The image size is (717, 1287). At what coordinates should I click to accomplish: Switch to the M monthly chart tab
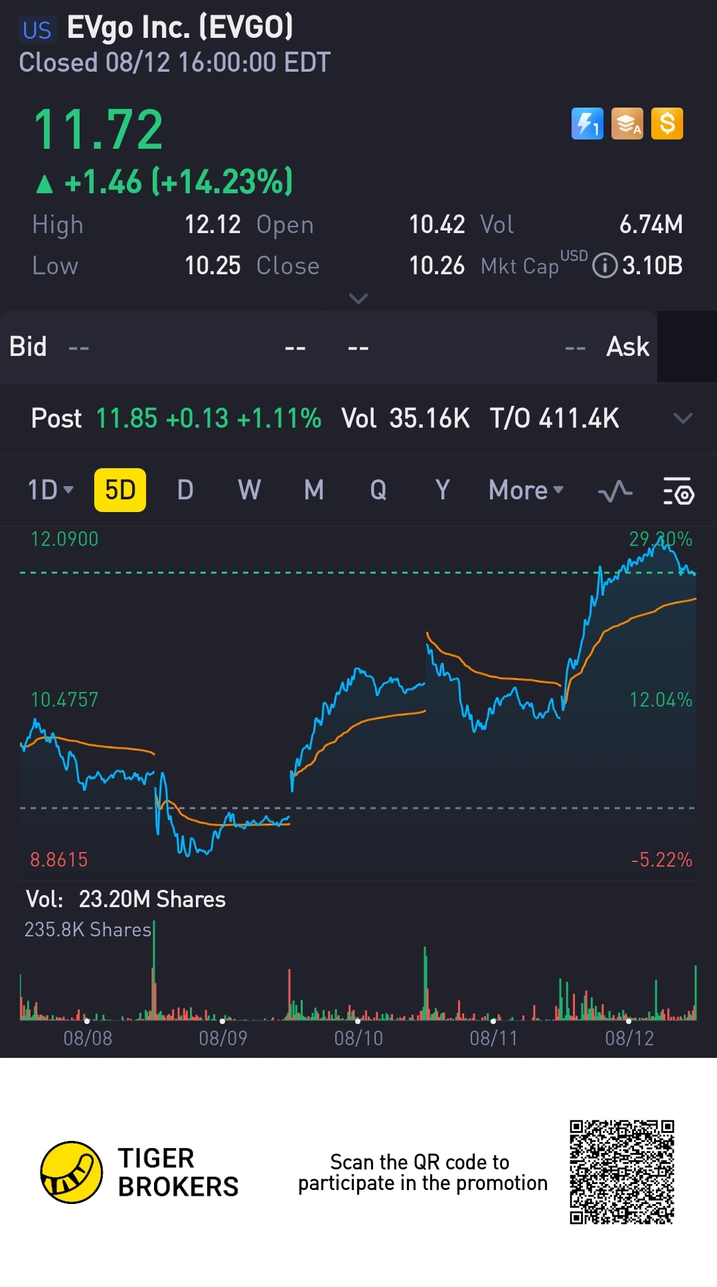tap(314, 490)
